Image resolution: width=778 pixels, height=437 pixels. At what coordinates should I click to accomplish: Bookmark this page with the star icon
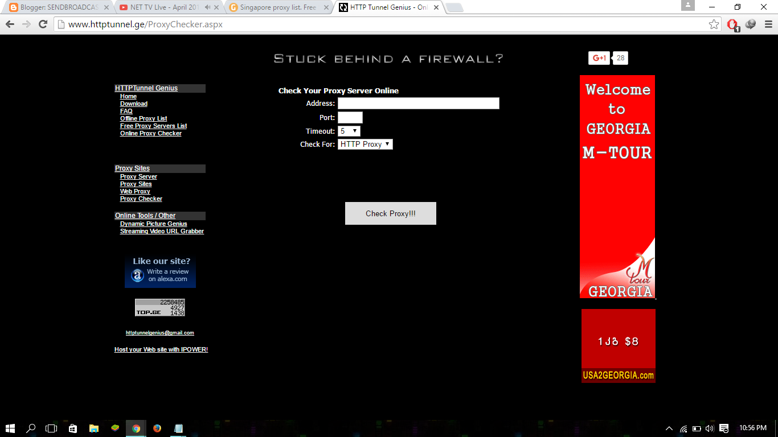pyautogui.click(x=714, y=24)
